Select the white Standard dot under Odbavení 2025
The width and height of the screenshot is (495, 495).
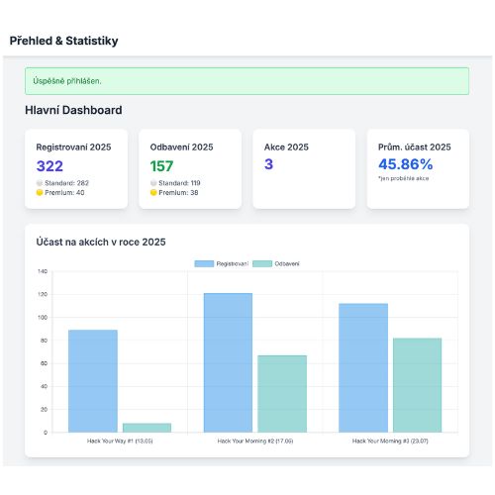(x=153, y=183)
